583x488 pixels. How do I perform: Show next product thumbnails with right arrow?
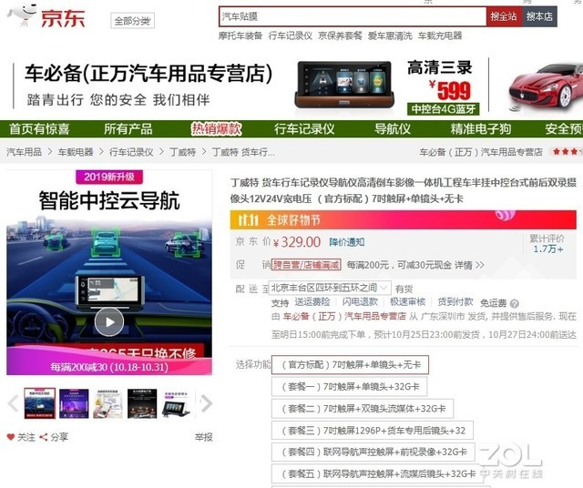click(206, 403)
